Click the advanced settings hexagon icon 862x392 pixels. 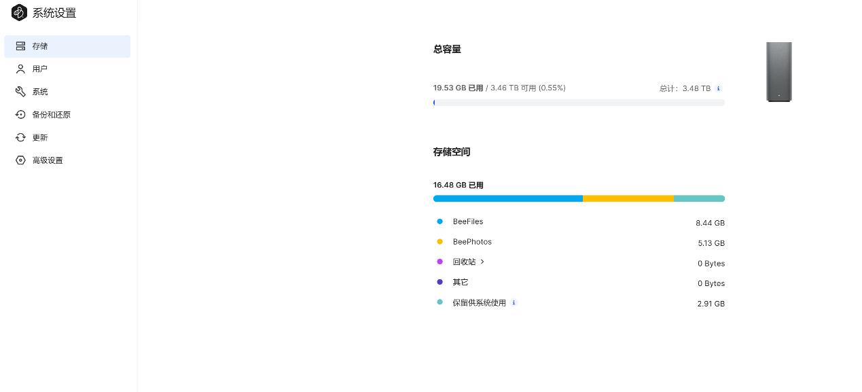pyautogui.click(x=20, y=160)
